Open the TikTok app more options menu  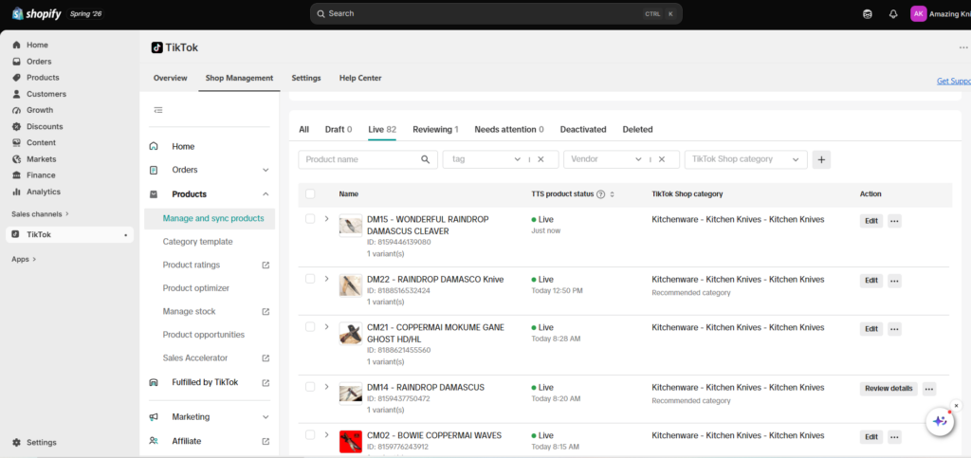(x=963, y=47)
